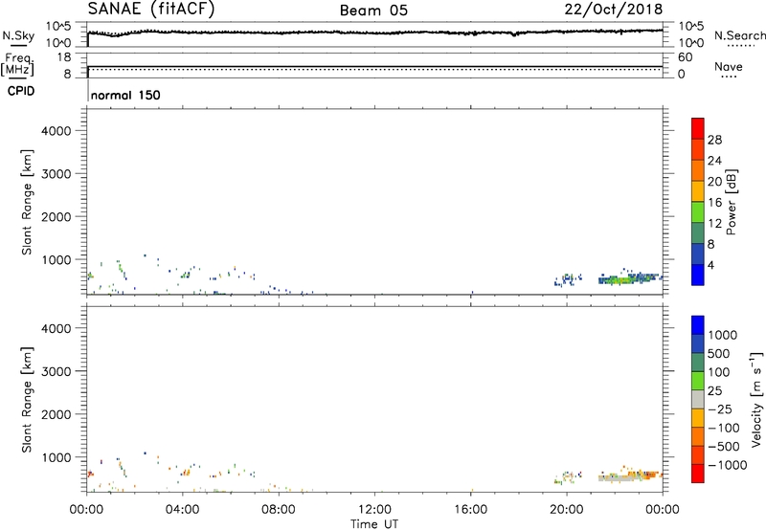
Task: Pick the teal 100–500 Velocity segment
Action: pos(698,363)
